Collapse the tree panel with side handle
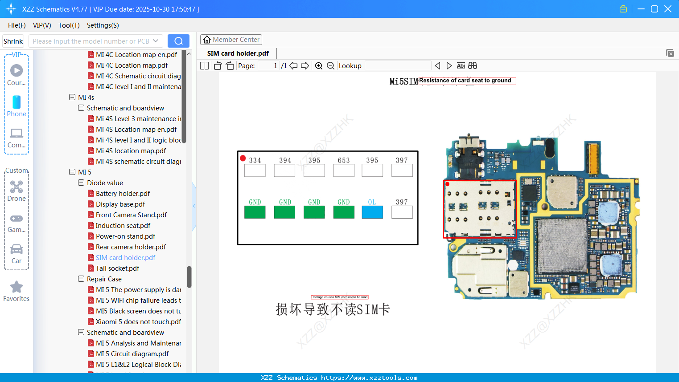This screenshot has width=679, height=382. point(194,206)
